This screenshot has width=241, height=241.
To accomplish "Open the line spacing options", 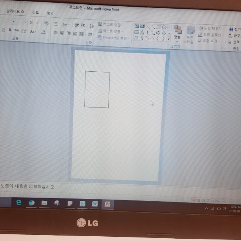I will tap(92, 26).
